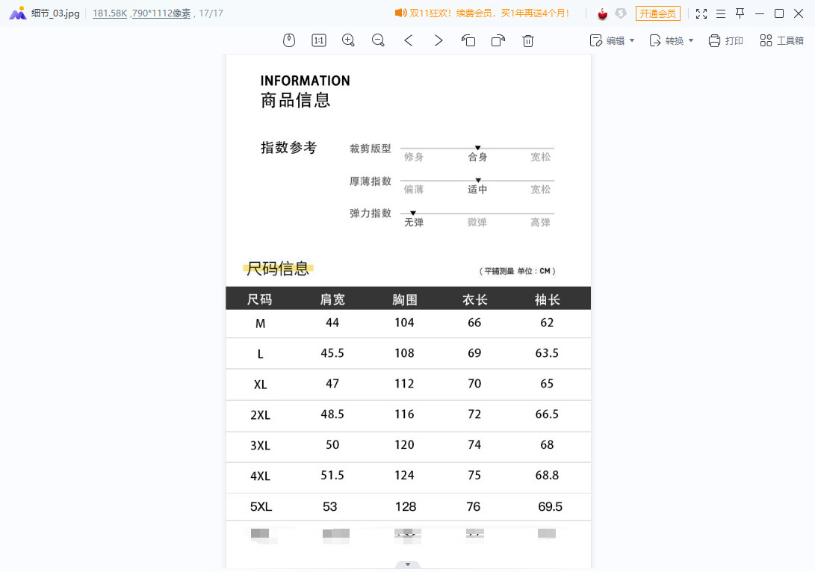Zoom in on the image

[348, 40]
